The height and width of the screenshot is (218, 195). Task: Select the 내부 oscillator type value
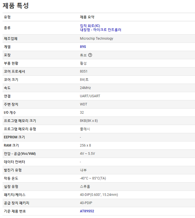pos(83,170)
